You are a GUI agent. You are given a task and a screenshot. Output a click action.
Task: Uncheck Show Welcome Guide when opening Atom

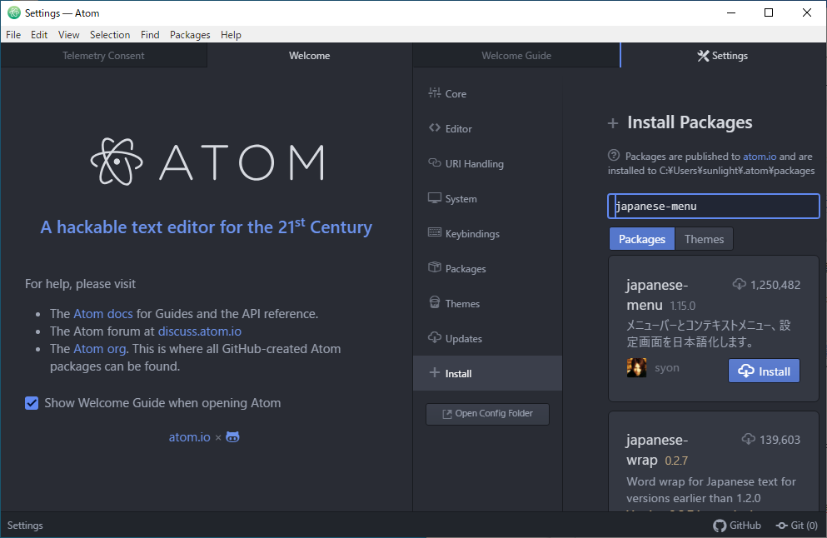click(32, 403)
